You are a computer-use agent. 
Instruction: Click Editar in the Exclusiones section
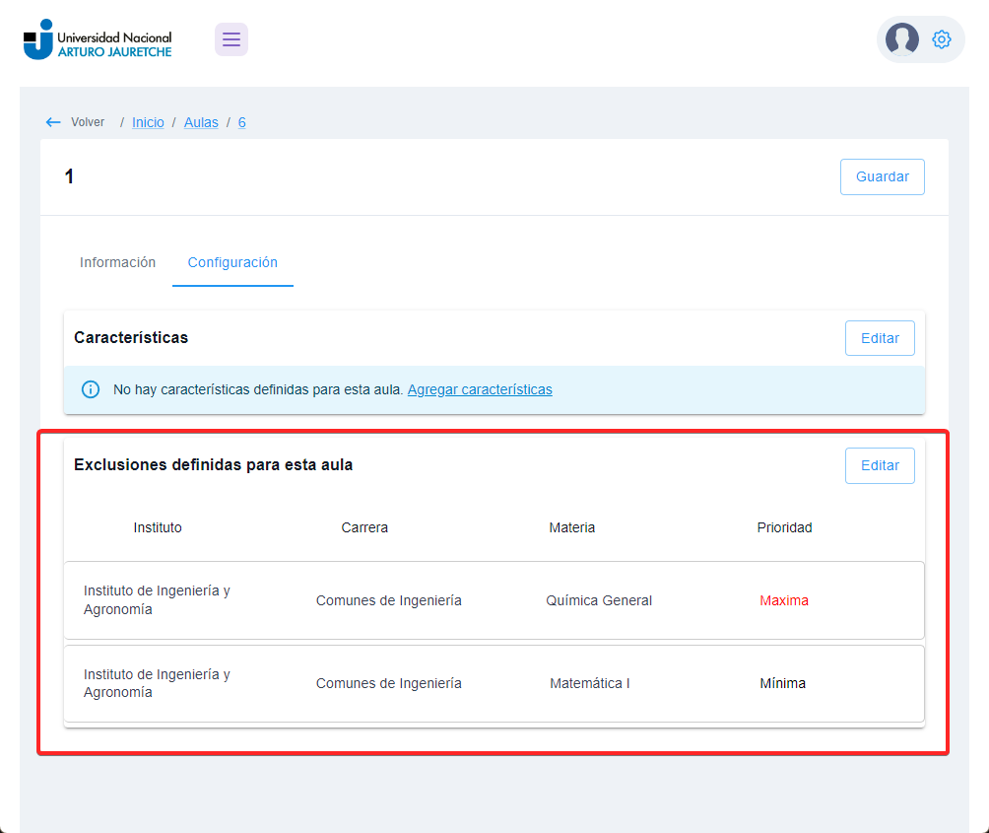tap(880, 465)
